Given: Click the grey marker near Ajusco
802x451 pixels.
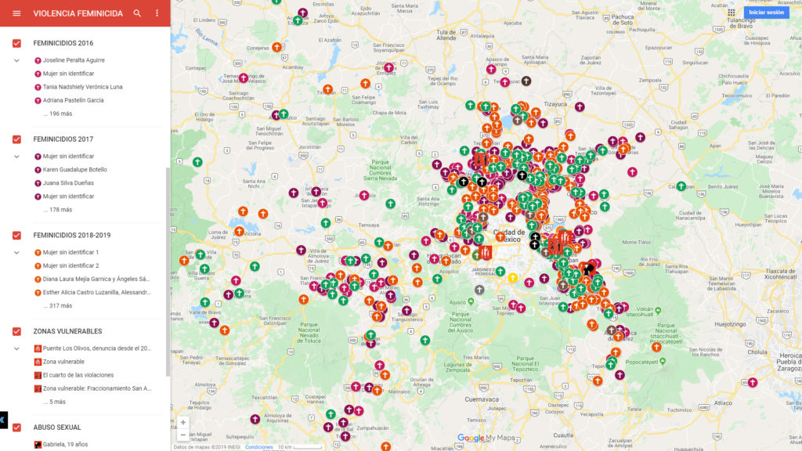Looking at the screenshot, I should click(x=479, y=290).
